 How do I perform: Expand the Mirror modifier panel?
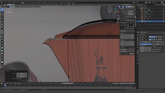140,37
